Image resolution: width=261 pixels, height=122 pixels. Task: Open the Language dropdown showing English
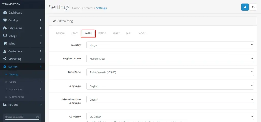coord(170,86)
